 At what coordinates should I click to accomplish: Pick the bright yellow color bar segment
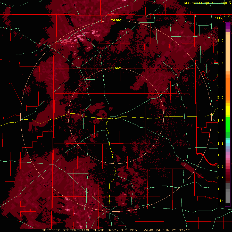tap(228, 110)
